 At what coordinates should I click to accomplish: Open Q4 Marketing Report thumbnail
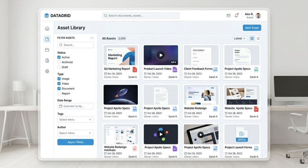pyautogui.click(x=121, y=55)
